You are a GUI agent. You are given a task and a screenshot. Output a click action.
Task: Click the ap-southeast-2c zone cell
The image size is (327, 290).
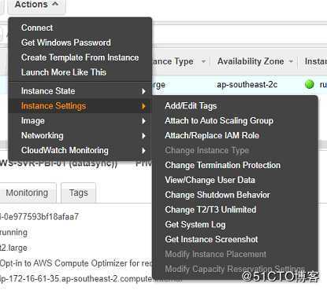coord(247,85)
